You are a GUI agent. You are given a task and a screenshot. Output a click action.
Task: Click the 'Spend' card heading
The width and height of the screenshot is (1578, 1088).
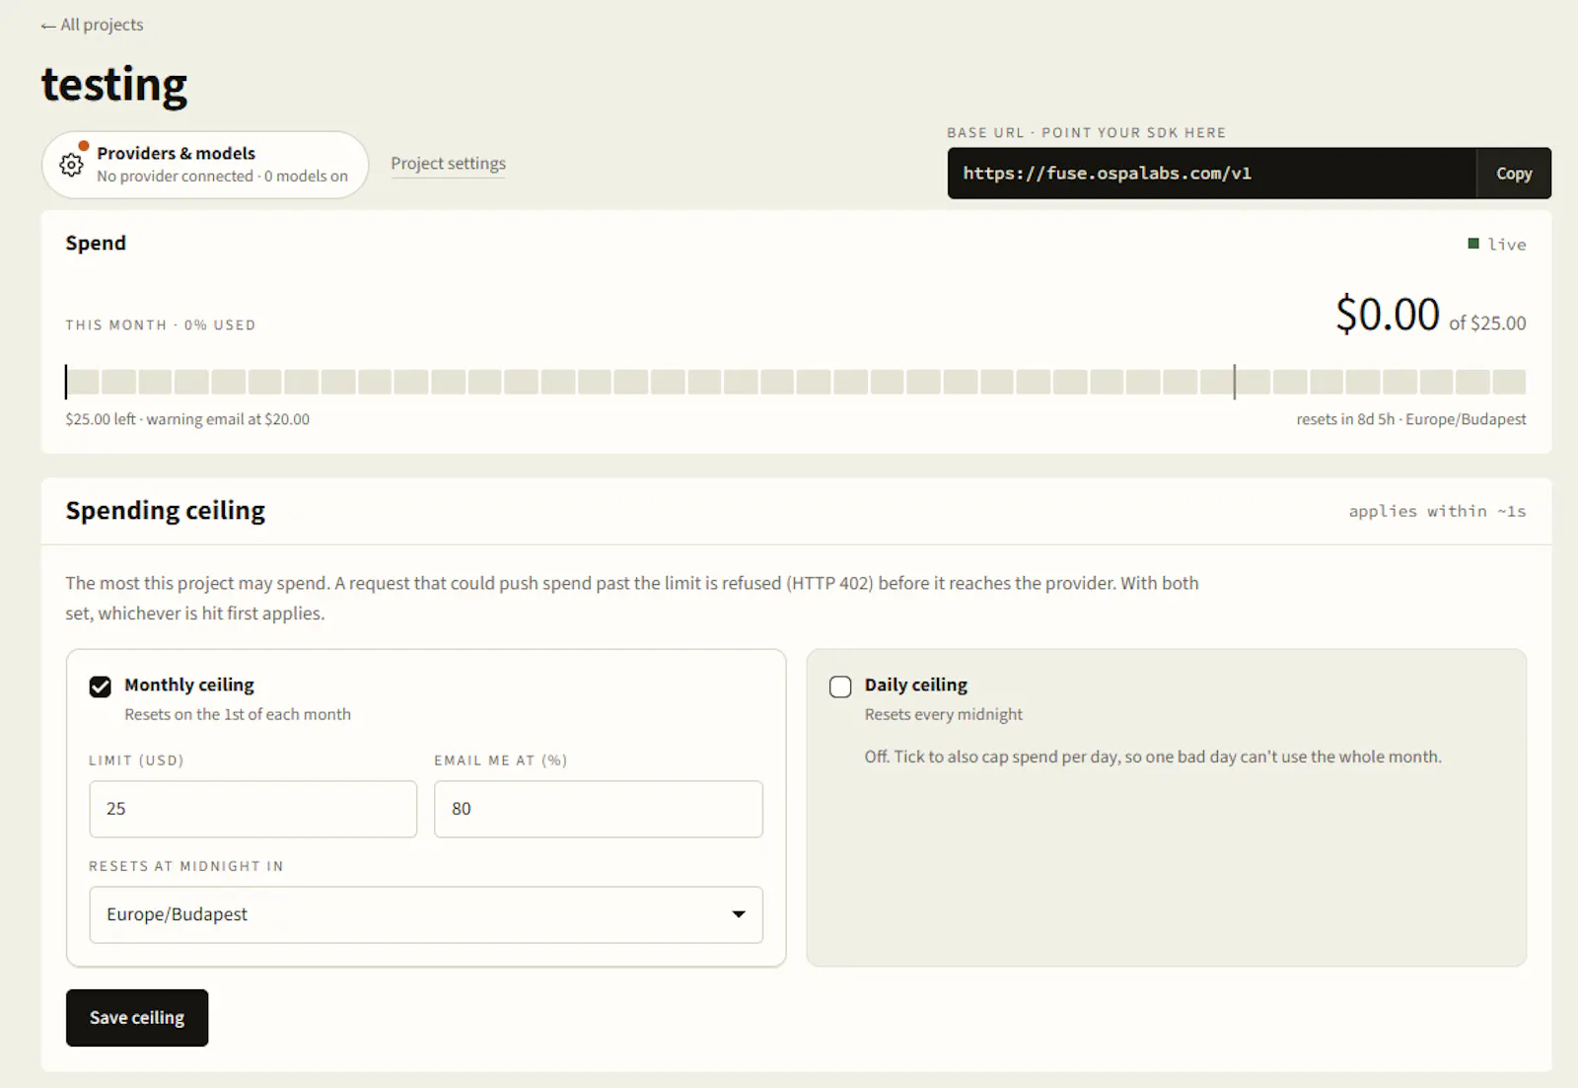tap(96, 244)
